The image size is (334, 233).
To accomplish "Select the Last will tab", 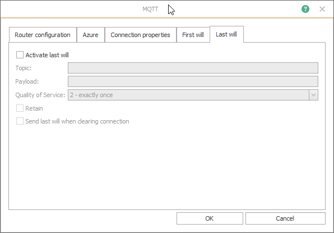I will [x=226, y=34].
